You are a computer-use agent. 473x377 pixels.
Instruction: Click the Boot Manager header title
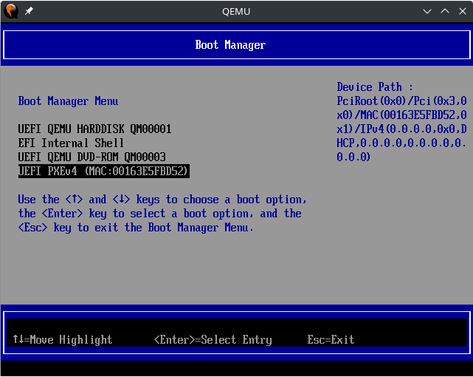pos(230,44)
